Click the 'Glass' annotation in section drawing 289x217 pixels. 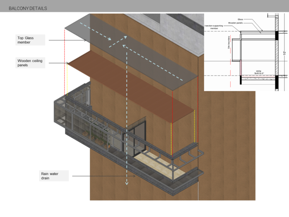pyautogui.click(x=240, y=19)
